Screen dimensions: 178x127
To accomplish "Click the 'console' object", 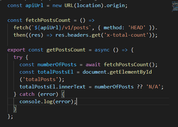I will (30, 102).
